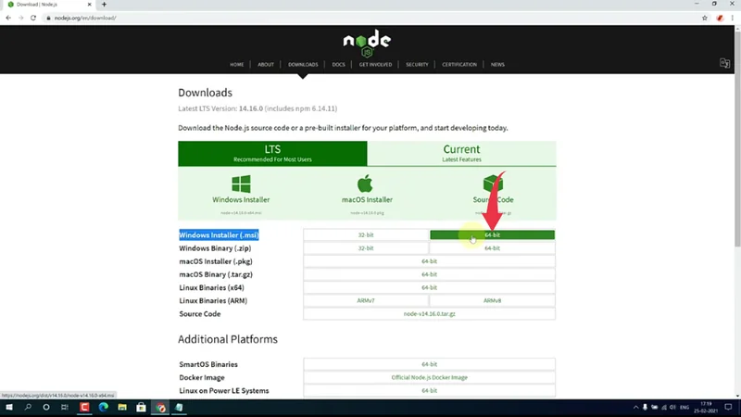Click the Windows Installer logo icon
741x417 pixels.
[x=242, y=183]
